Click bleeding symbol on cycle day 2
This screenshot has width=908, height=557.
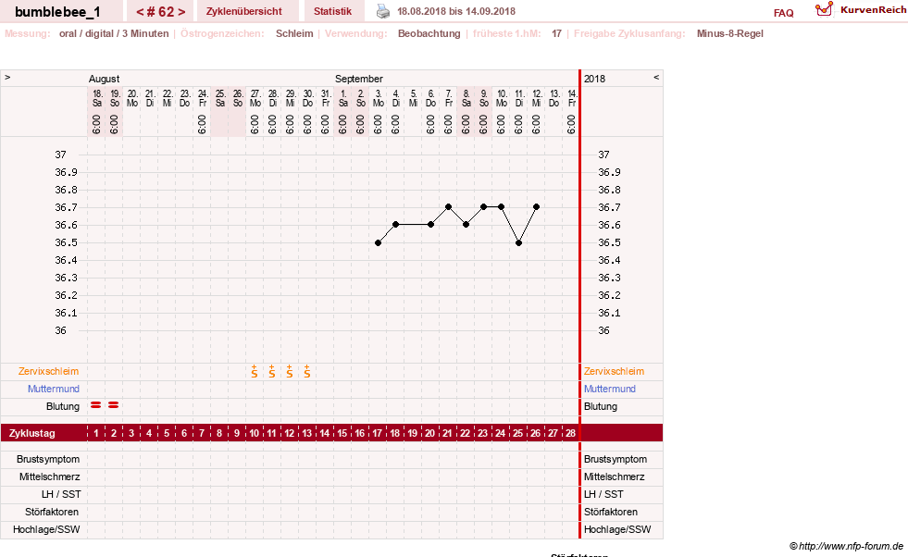click(114, 405)
